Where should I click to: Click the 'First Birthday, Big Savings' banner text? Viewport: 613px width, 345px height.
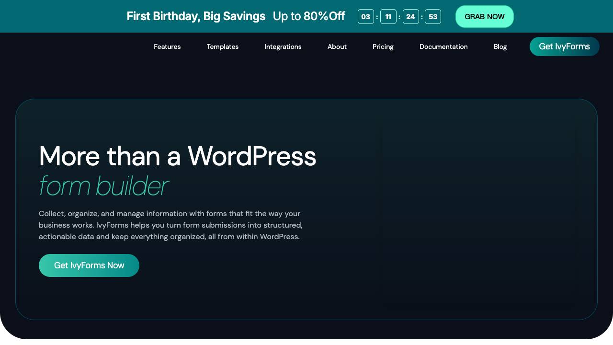196,16
